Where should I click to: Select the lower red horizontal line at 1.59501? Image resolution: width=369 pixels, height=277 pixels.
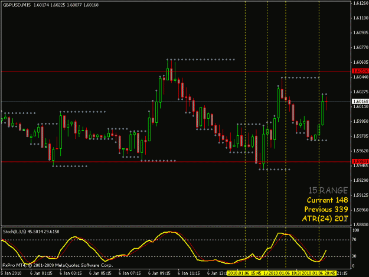point(176,162)
